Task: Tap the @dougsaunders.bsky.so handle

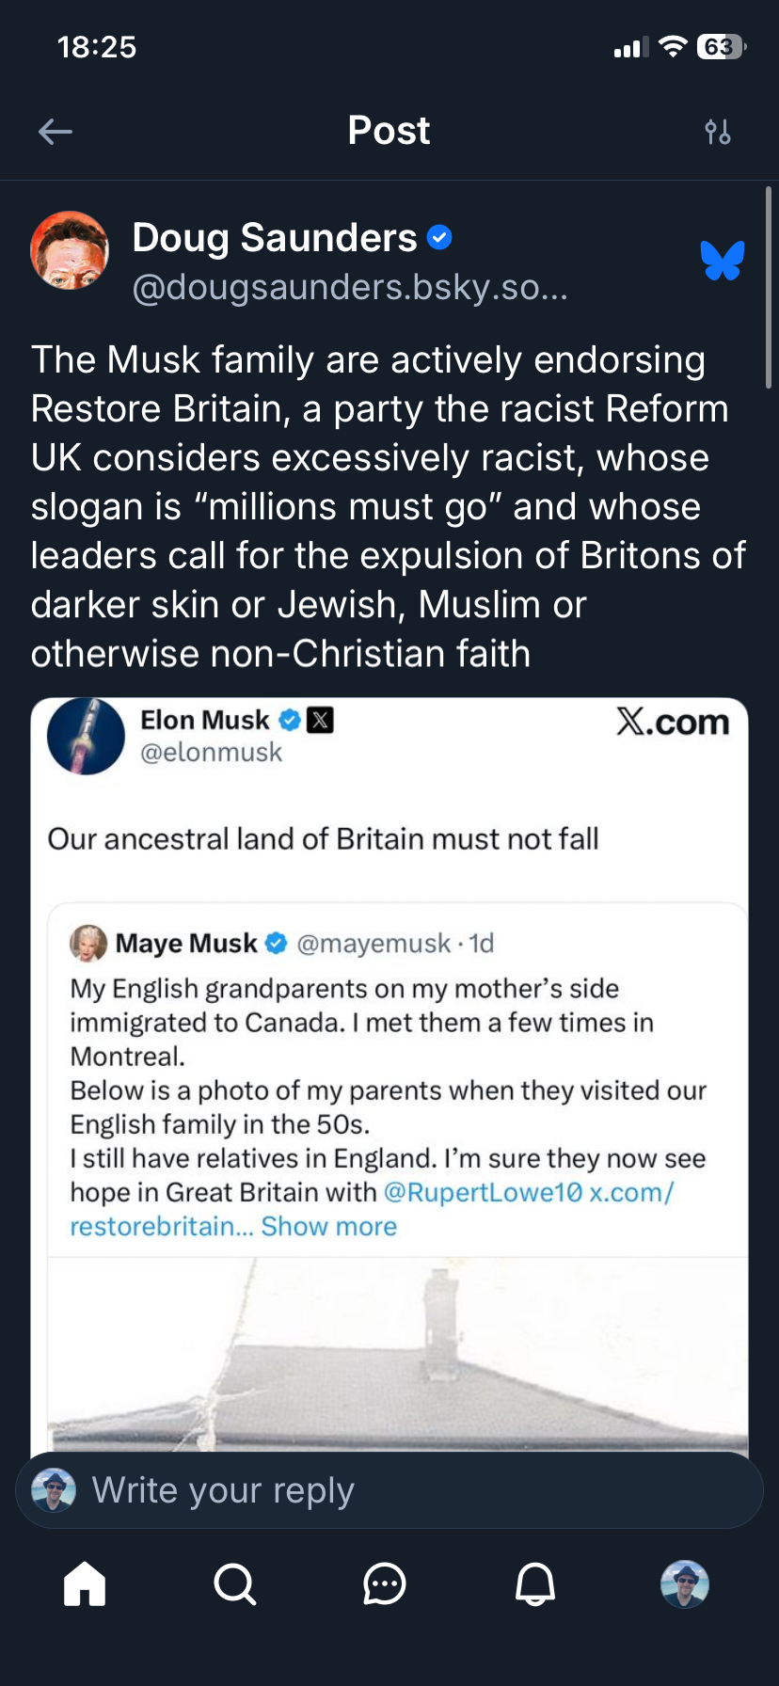Action: point(350,287)
